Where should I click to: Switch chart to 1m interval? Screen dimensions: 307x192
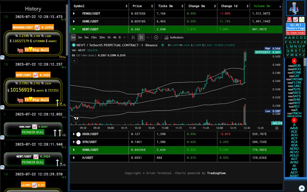point(73,37)
